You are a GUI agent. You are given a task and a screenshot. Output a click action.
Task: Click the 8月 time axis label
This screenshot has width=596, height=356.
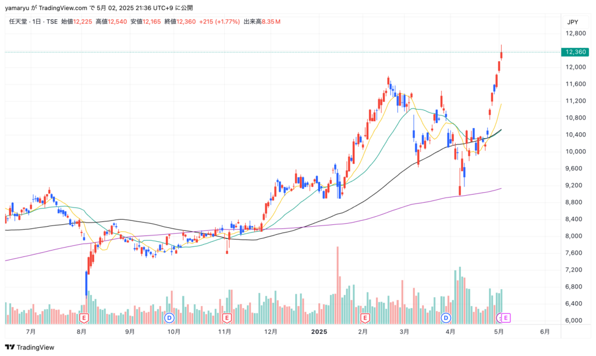[81, 332]
